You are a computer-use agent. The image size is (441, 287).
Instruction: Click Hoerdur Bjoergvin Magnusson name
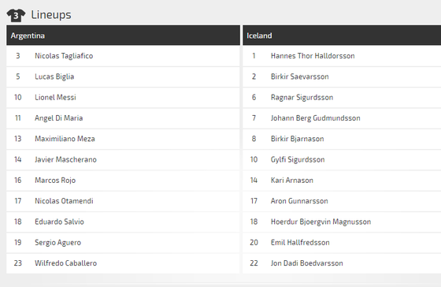point(321,222)
